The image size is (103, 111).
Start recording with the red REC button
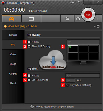(x=88, y=15)
